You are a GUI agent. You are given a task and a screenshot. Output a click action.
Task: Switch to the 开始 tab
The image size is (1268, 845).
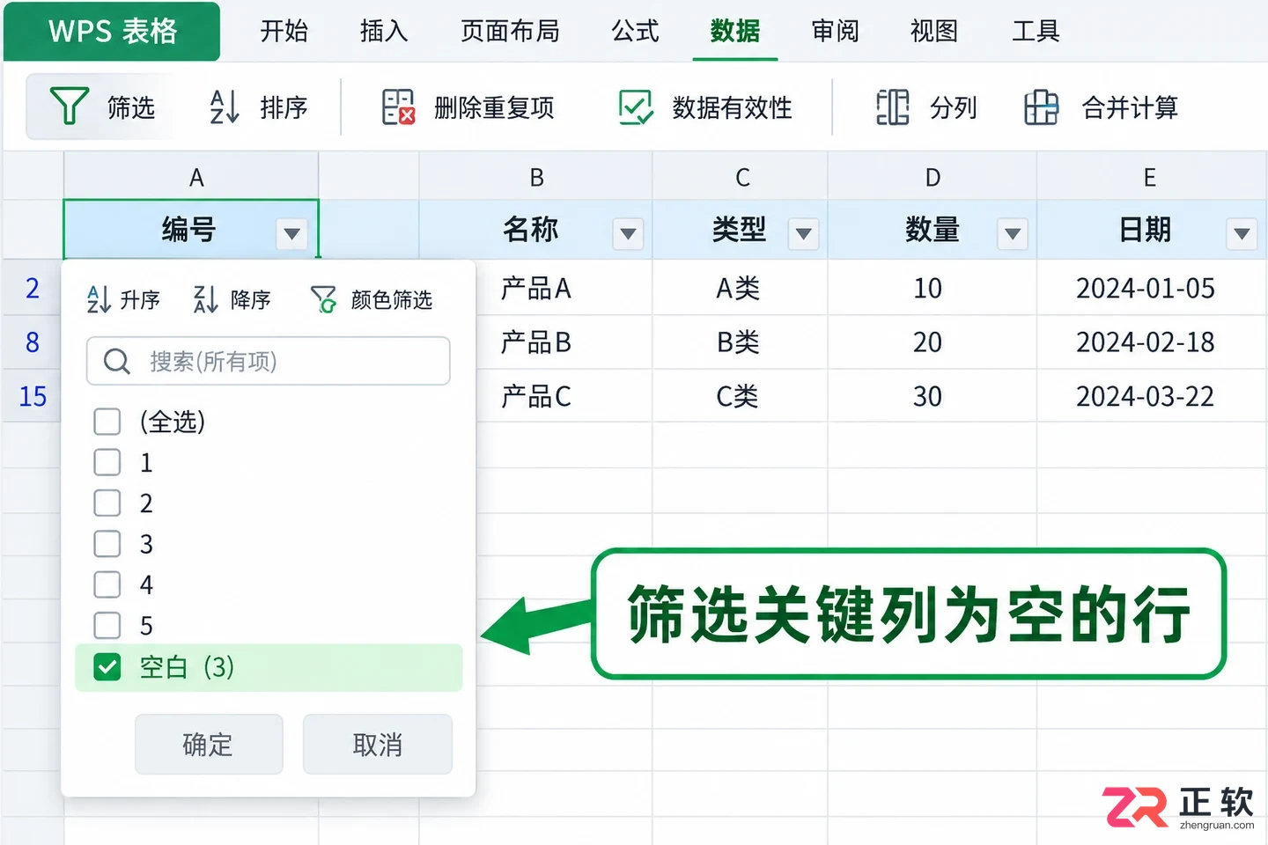[x=284, y=31]
